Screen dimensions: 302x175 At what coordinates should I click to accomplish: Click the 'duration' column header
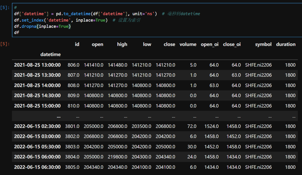(x=286, y=44)
